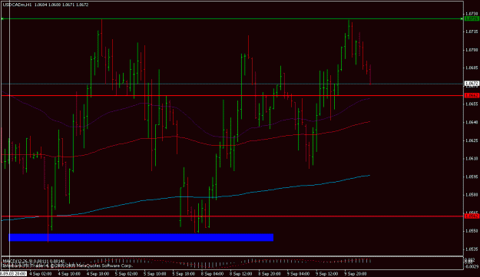The height and width of the screenshot is (277, 480).
Task: Select the blue rectangle zone
Action: click(x=141, y=238)
